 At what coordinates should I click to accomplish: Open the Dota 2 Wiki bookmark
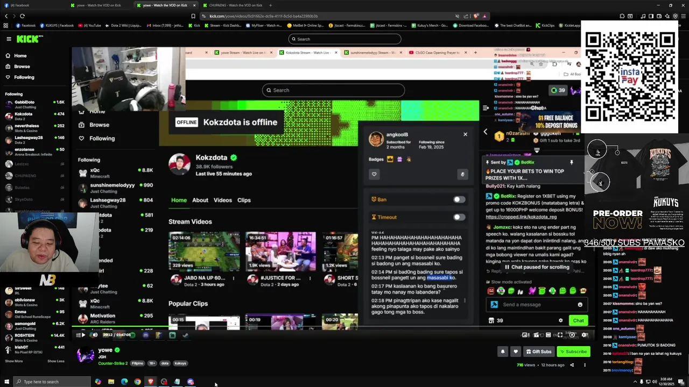tap(123, 25)
